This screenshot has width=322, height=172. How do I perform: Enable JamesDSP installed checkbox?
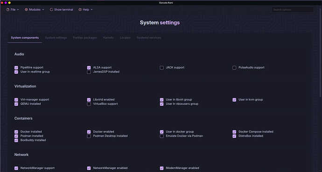89,72
